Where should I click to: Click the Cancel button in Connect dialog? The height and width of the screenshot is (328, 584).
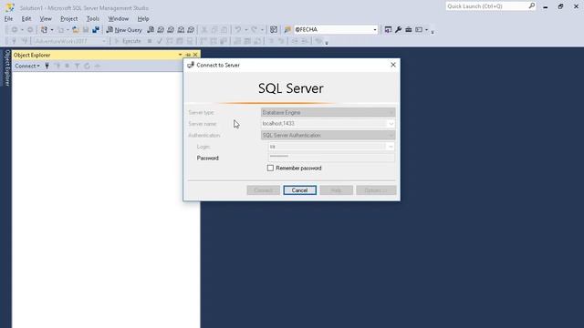coord(299,190)
